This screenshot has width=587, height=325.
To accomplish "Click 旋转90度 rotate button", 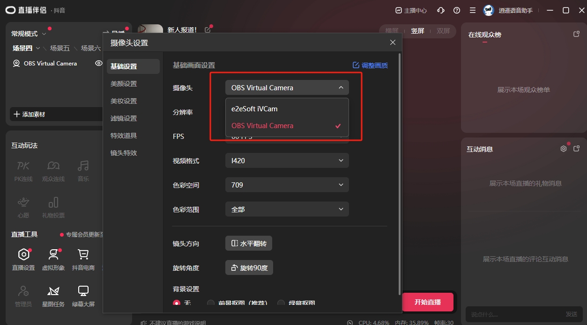I will tap(249, 268).
